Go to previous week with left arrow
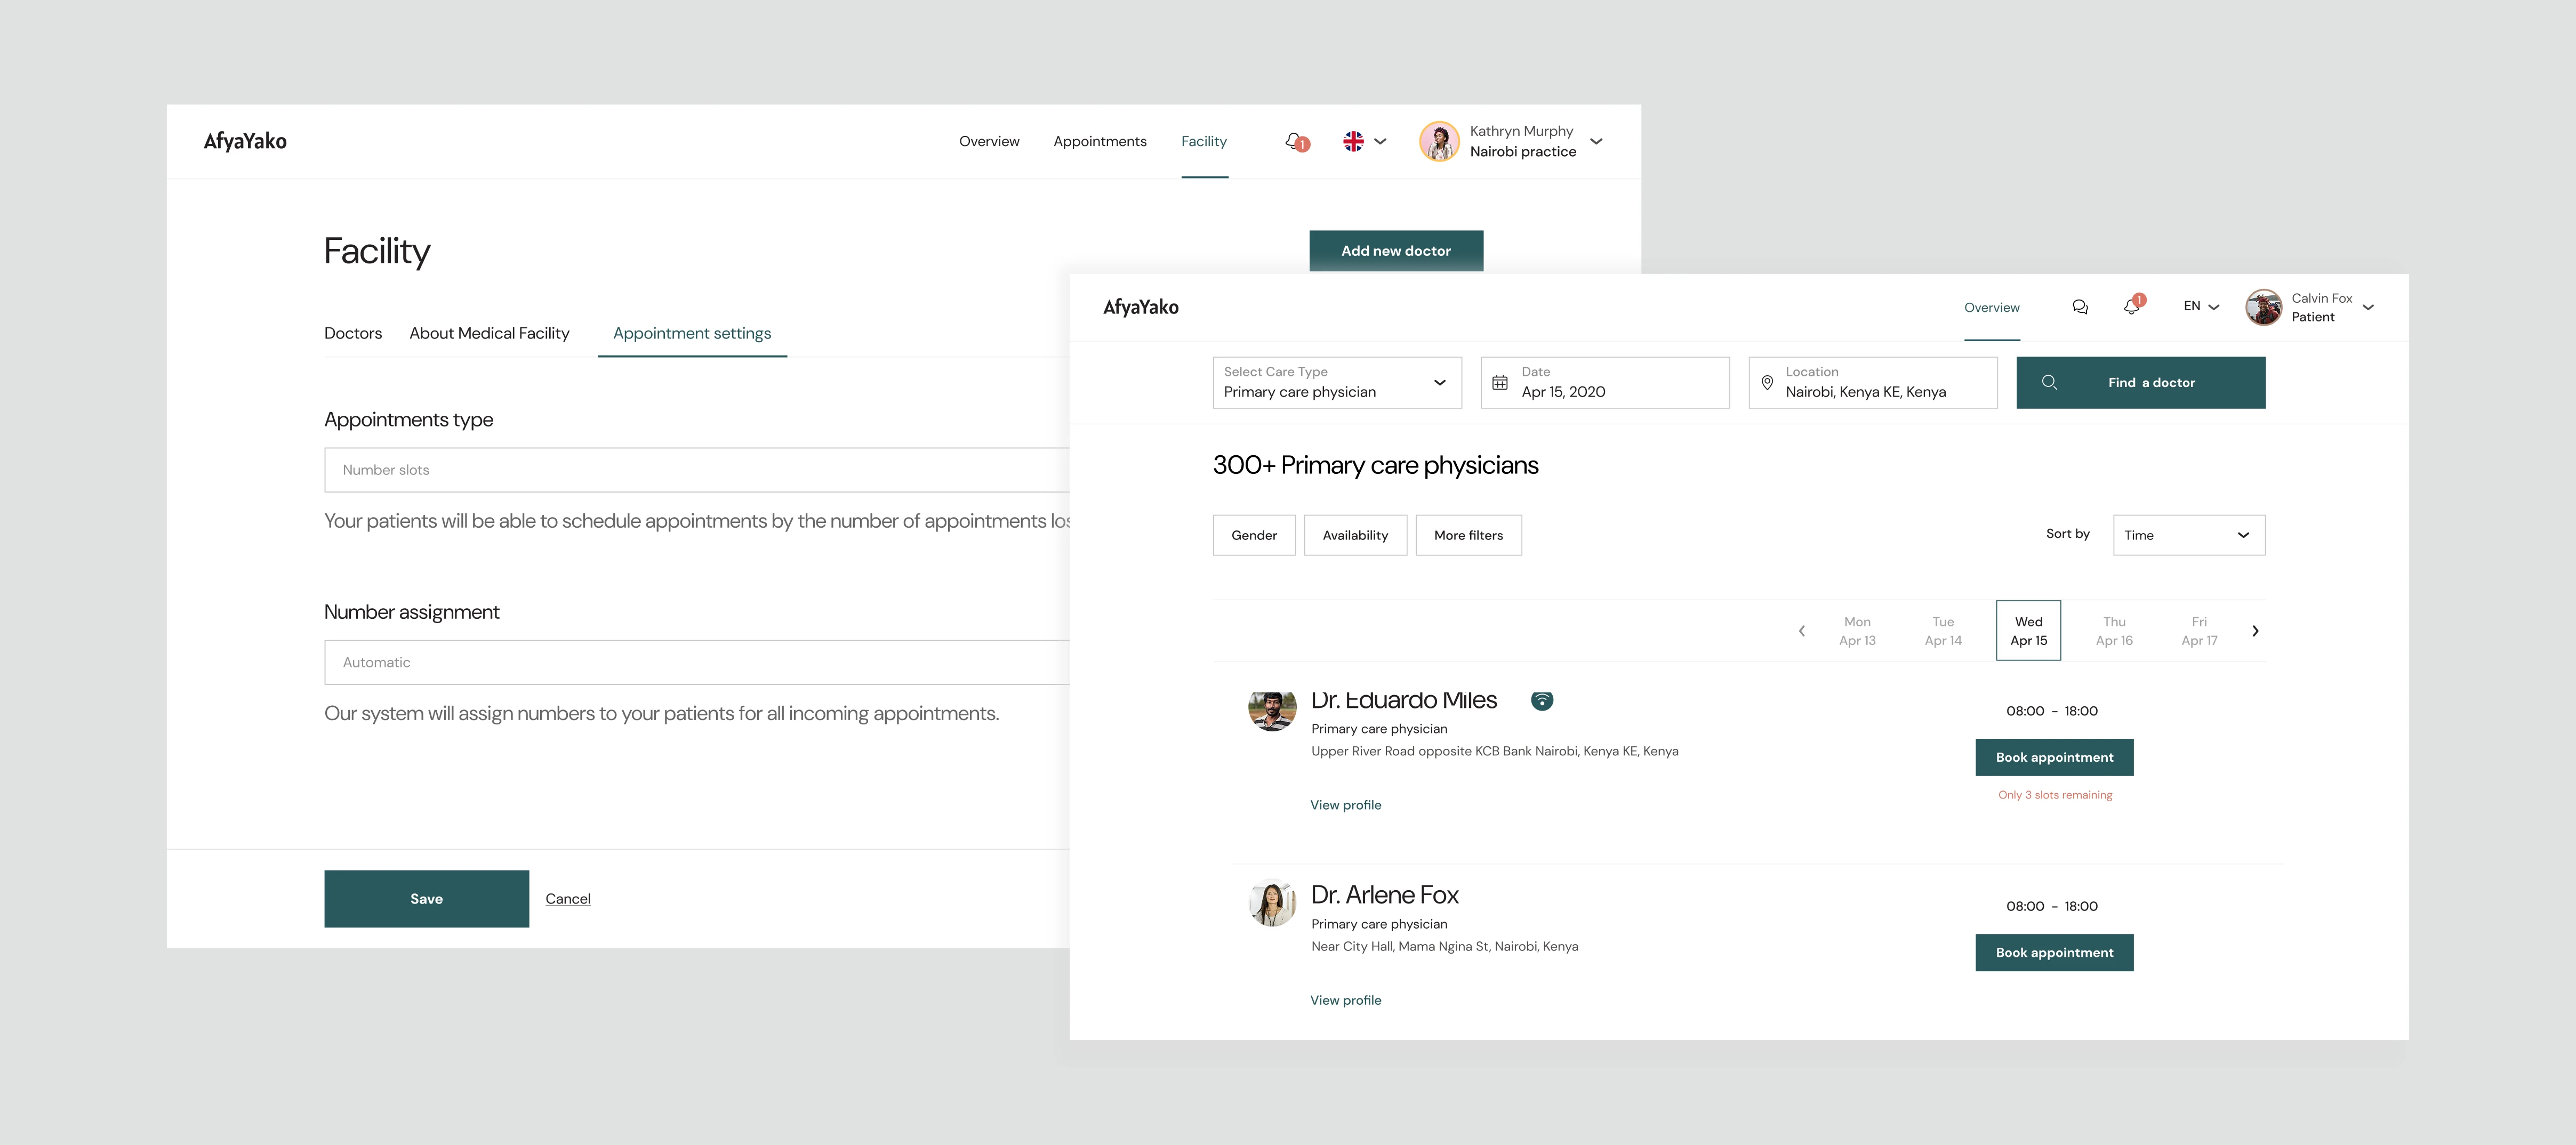The width and height of the screenshot is (2576, 1145). 1802,631
